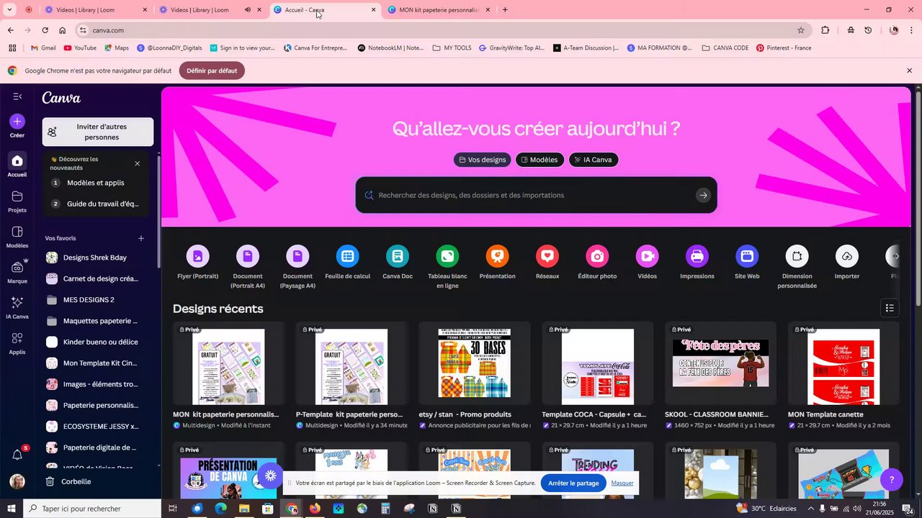This screenshot has width=922, height=518.
Task: Create a Document (Portrait A4)
Action: [247, 268]
